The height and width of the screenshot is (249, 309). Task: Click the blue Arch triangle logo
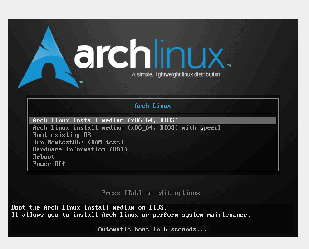pyautogui.click(x=49, y=58)
